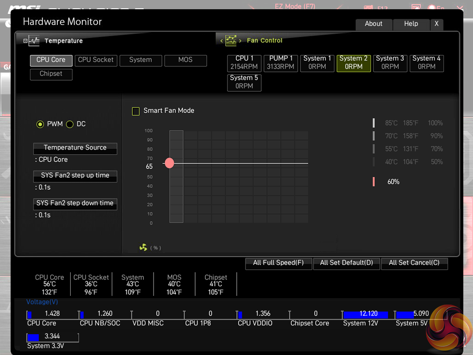Screen dimensions: 473x355
Task: Switch to the PUMP 1 fan tab
Action: pyautogui.click(x=281, y=63)
